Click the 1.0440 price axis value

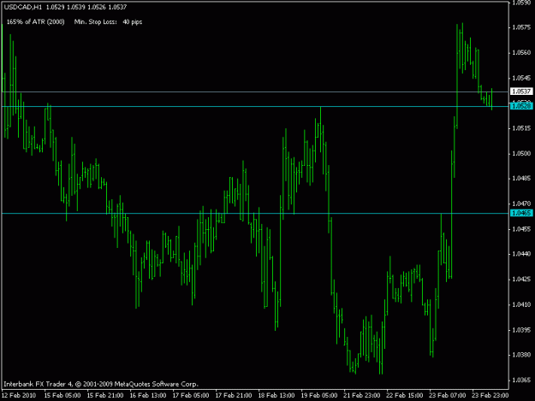(521, 254)
